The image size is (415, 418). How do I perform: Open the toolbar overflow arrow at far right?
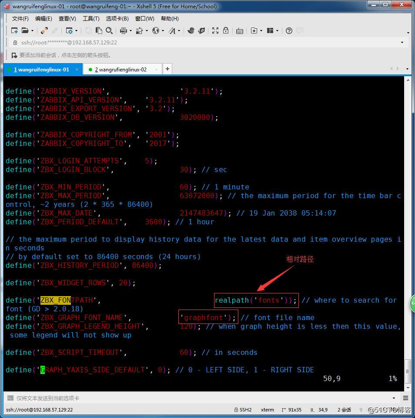[x=408, y=33]
